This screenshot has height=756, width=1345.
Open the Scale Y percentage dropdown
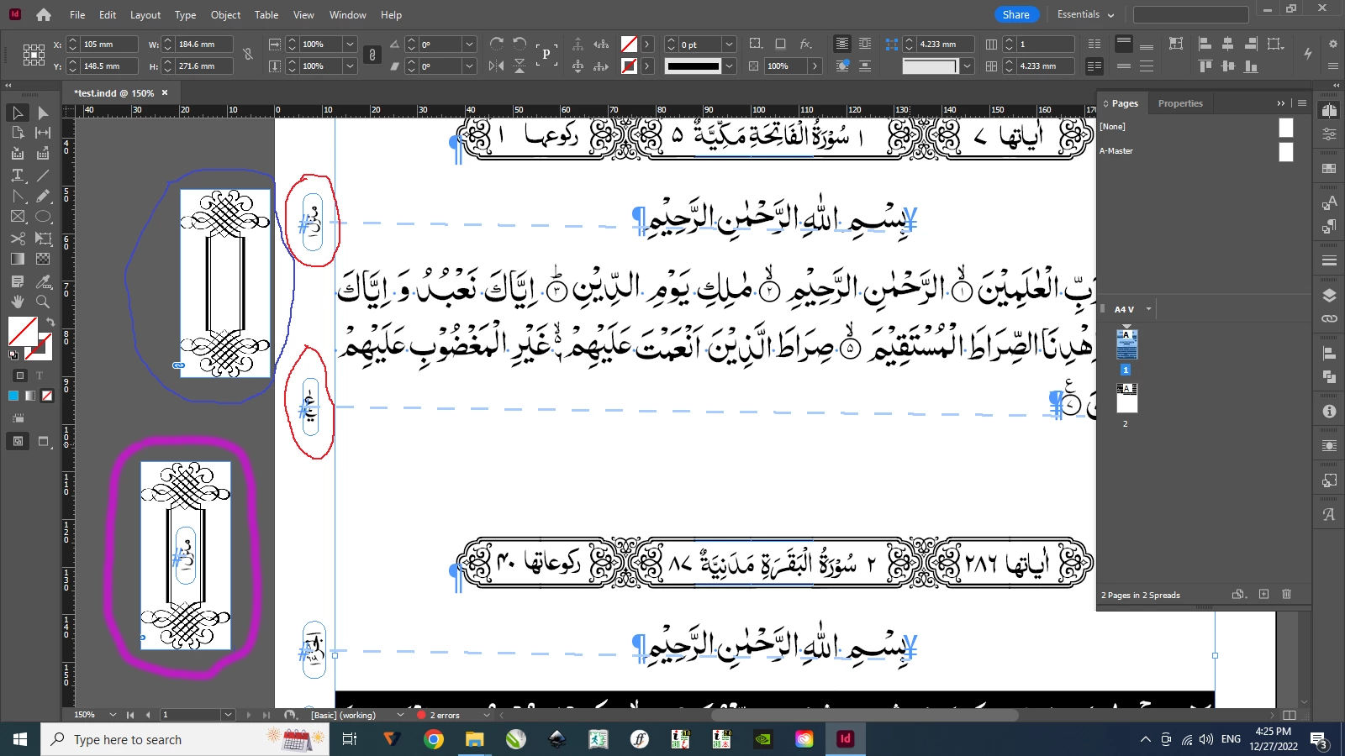[x=351, y=66]
